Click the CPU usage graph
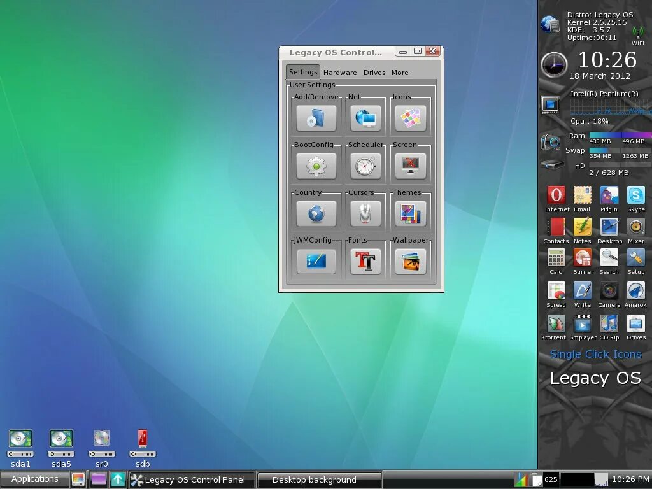This screenshot has height=489, width=652. (611, 107)
